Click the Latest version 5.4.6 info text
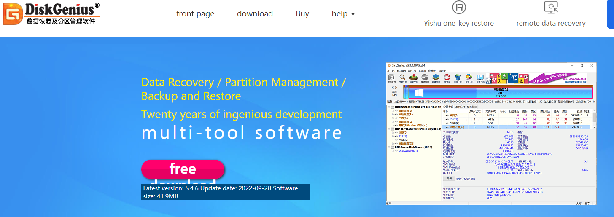Screen dimensions: 614x217 (226, 192)
